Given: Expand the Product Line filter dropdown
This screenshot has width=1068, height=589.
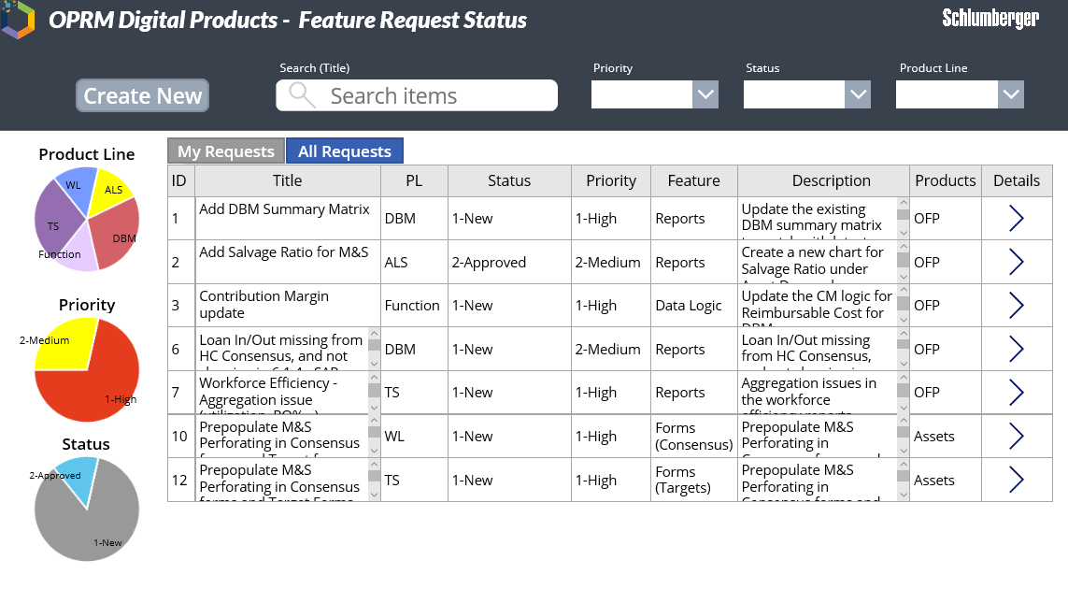Looking at the screenshot, I should pos(1011,94).
